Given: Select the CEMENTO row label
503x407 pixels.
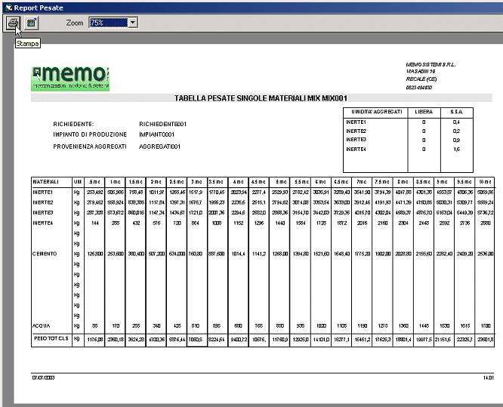Looking at the screenshot, I should point(45,254).
